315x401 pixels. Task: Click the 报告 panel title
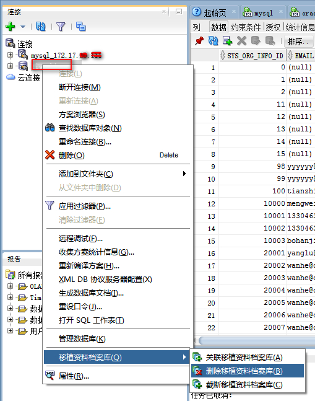14,259
